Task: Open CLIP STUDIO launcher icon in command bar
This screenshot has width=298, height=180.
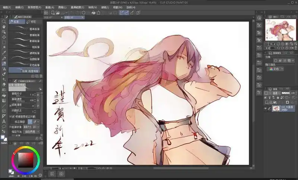Action: [46, 13]
